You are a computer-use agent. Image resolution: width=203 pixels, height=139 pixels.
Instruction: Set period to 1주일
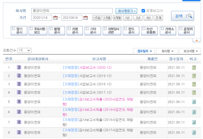pyautogui.click(x=97, y=18)
